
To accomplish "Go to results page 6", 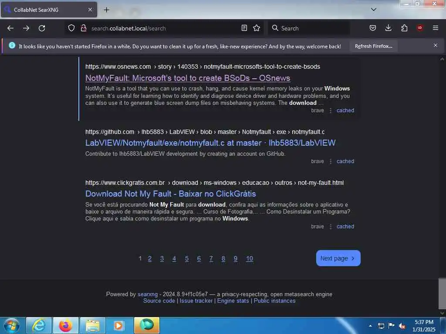I will [199, 258].
